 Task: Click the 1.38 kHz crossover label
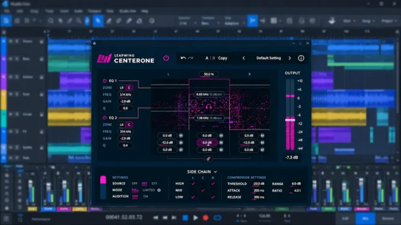click(209, 118)
